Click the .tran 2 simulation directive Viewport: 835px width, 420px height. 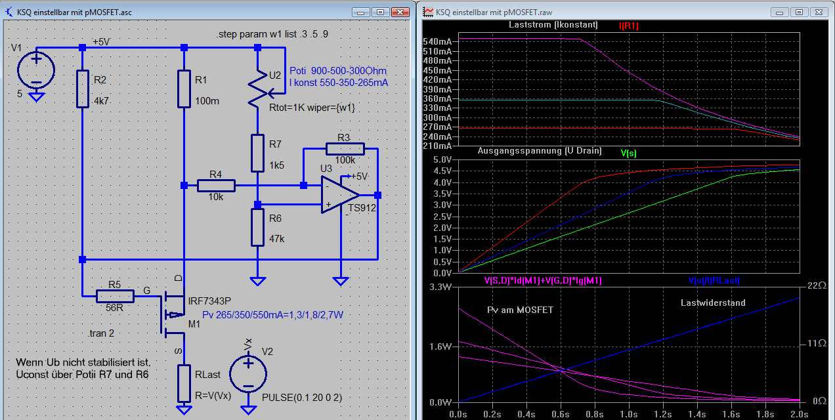(x=101, y=333)
